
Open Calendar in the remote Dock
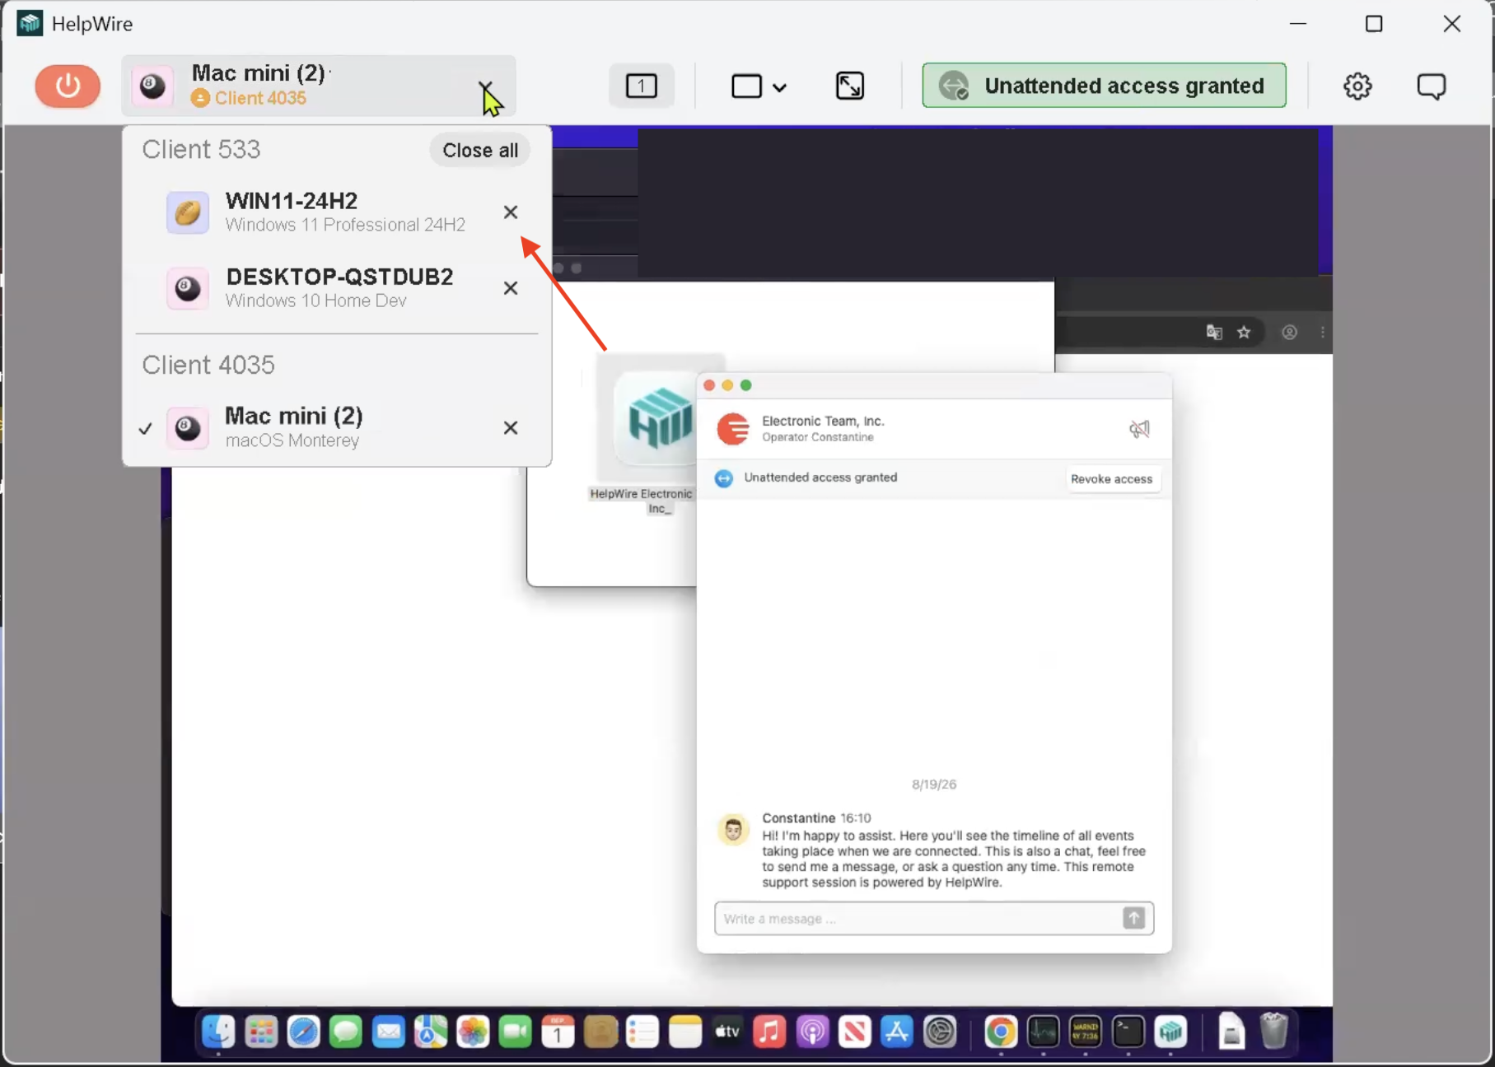(x=558, y=1032)
